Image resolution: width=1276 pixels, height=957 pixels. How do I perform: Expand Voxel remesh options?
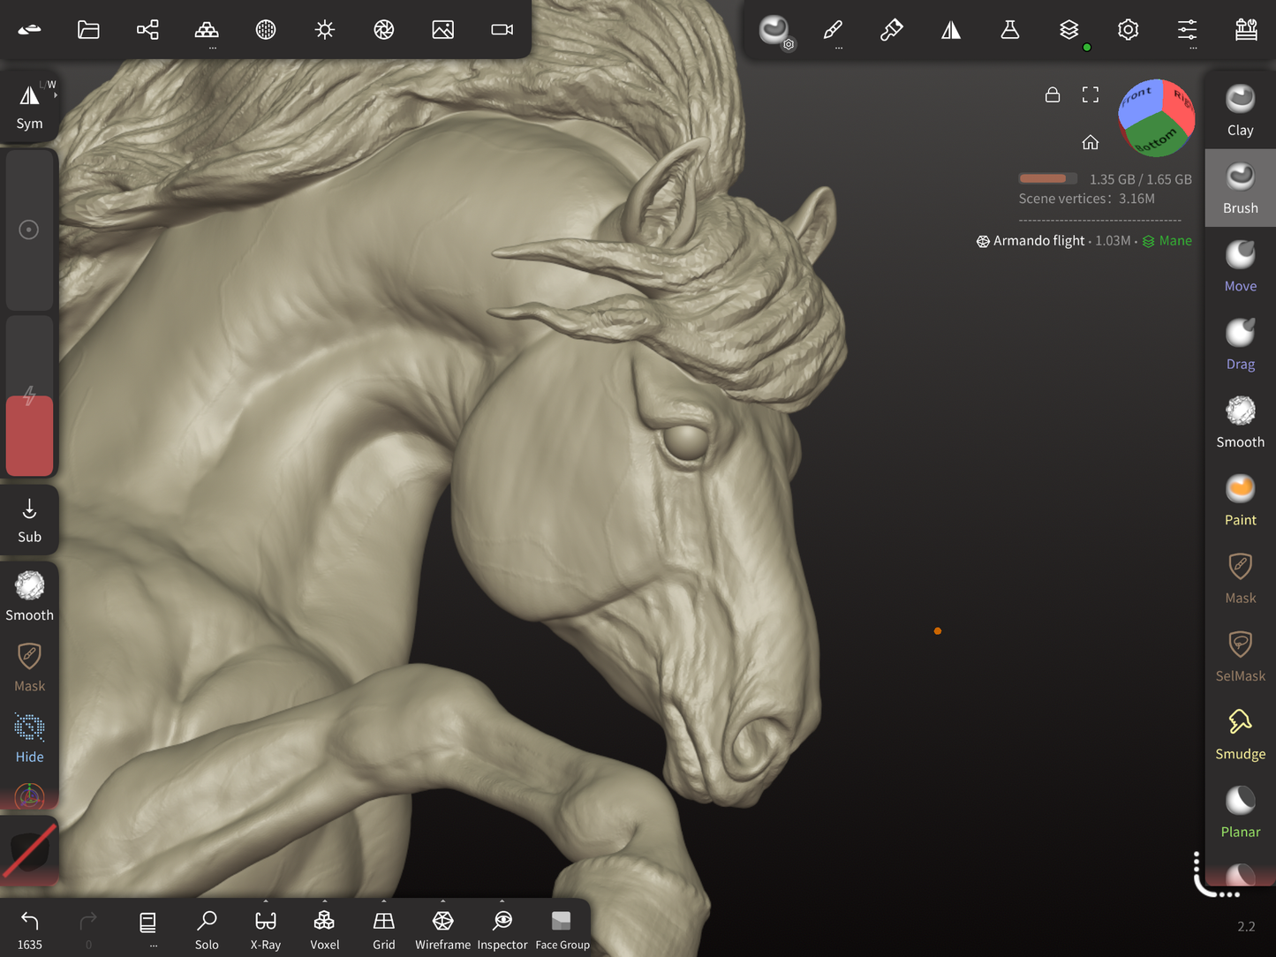[x=325, y=901]
